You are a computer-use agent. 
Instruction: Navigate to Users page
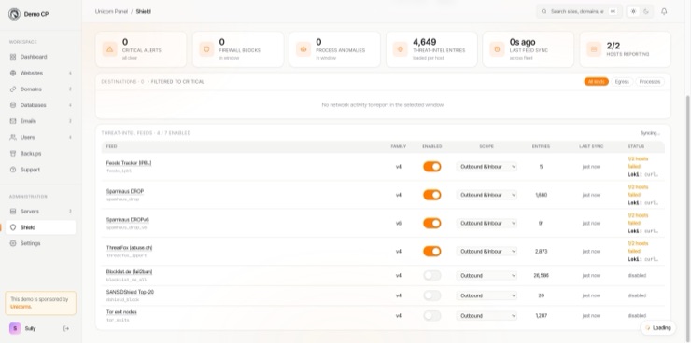[x=40, y=137]
